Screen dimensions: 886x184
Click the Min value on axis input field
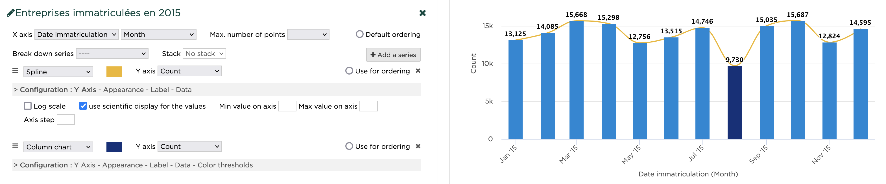[x=287, y=106]
